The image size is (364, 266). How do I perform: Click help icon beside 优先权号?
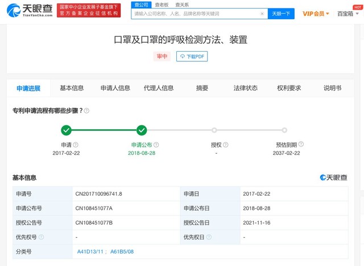pyautogui.click(x=41, y=237)
